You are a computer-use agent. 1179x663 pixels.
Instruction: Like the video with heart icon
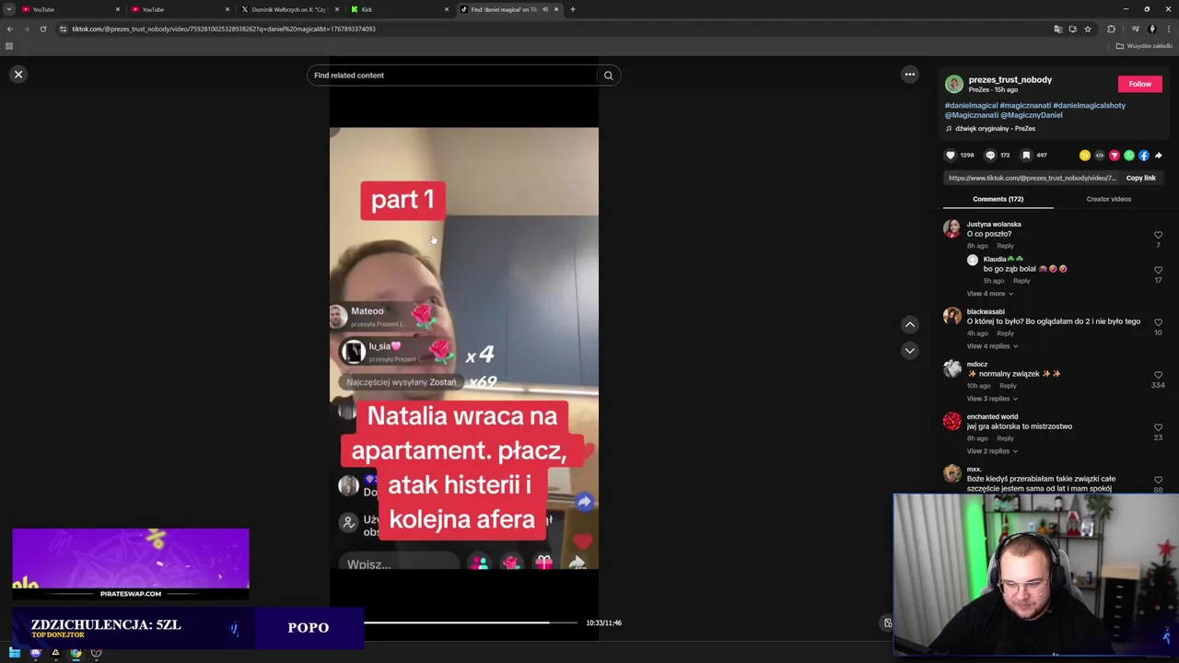pyautogui.click(x=951, y=156)
